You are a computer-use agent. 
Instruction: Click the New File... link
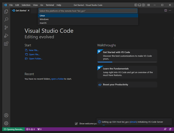click(34, 50)
